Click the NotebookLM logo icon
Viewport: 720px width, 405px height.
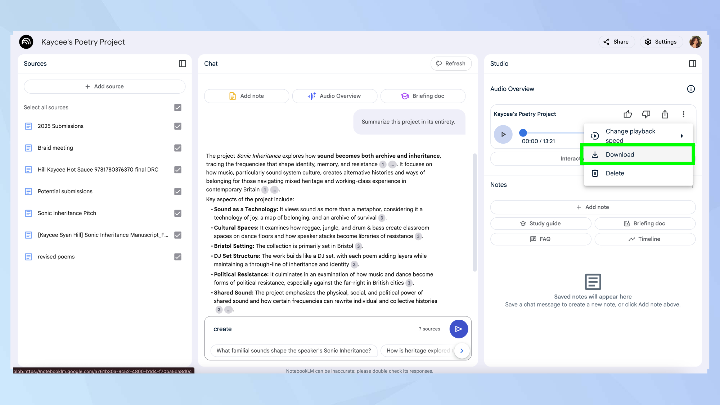(x=26, y=42)
